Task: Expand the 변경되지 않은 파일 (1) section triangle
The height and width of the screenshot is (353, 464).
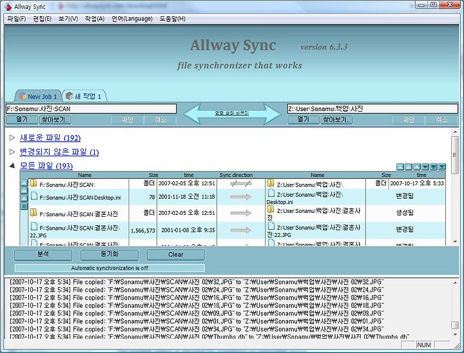Action: point(12,152)
